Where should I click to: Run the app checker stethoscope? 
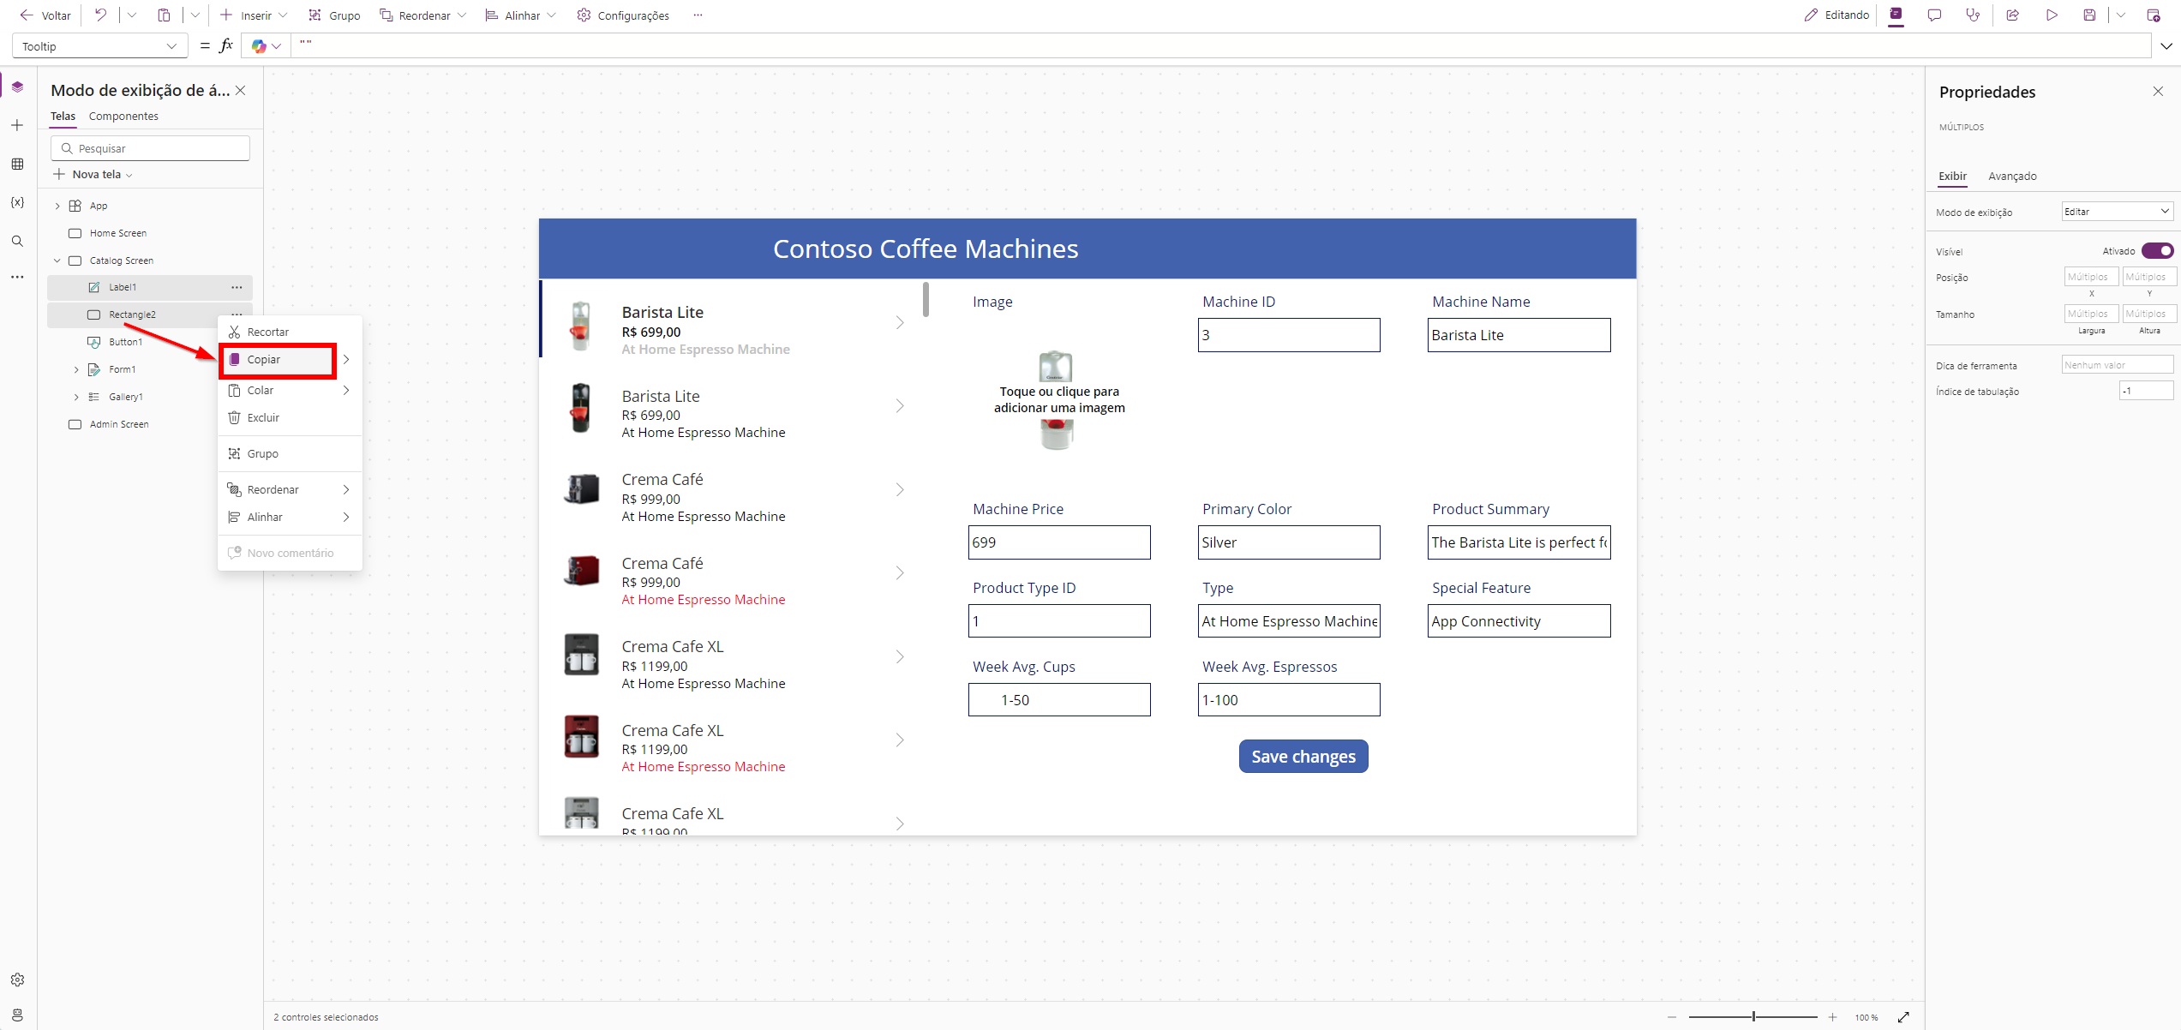click(1973, 15)
